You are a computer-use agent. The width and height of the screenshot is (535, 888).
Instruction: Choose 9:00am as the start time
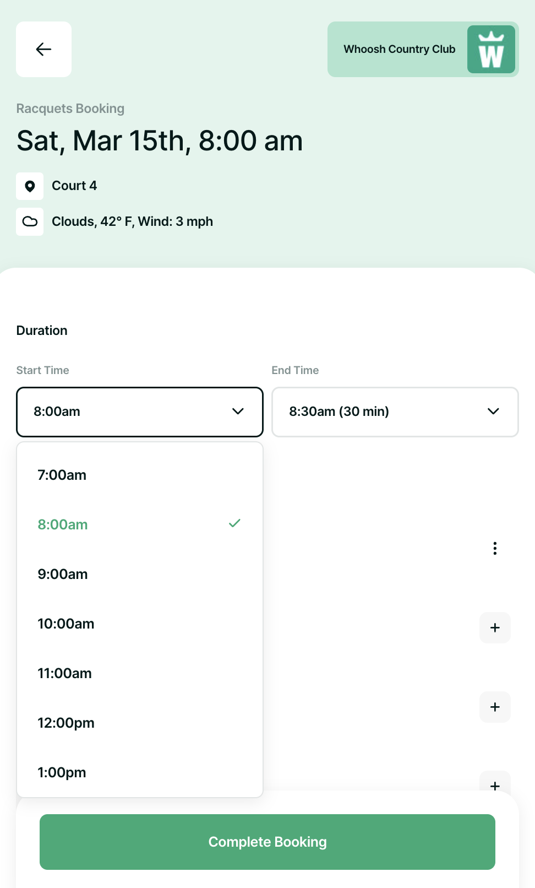tap(63, 574)
